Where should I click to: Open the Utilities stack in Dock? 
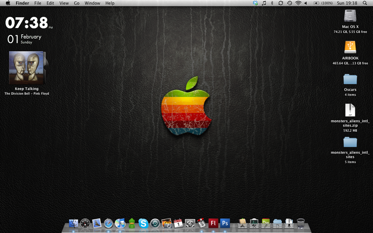254,224
